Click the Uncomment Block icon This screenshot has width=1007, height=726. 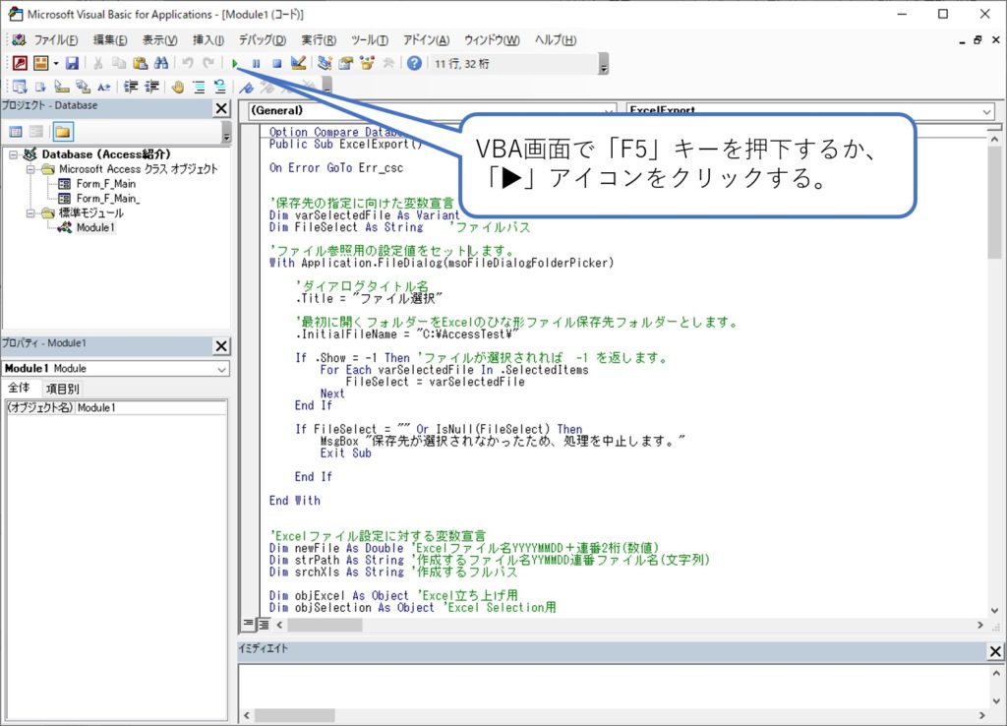220,87
